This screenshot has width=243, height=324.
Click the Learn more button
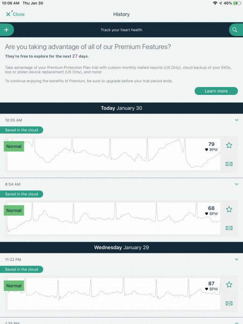pos(216,91)
